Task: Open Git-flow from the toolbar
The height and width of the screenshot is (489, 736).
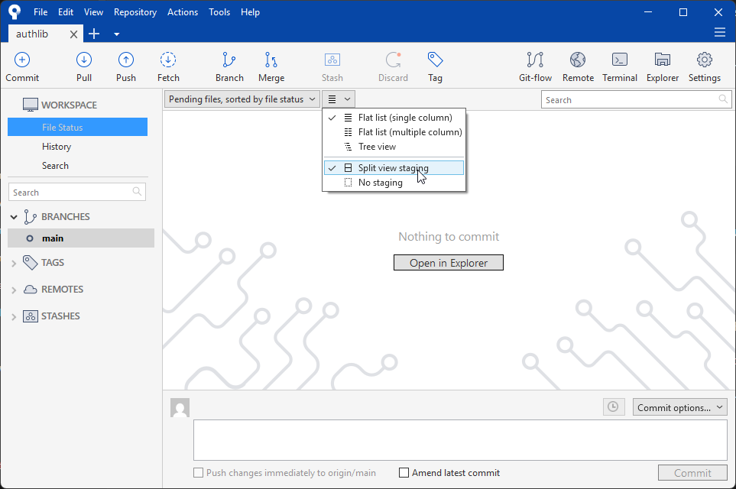Action: pos(535,60)
